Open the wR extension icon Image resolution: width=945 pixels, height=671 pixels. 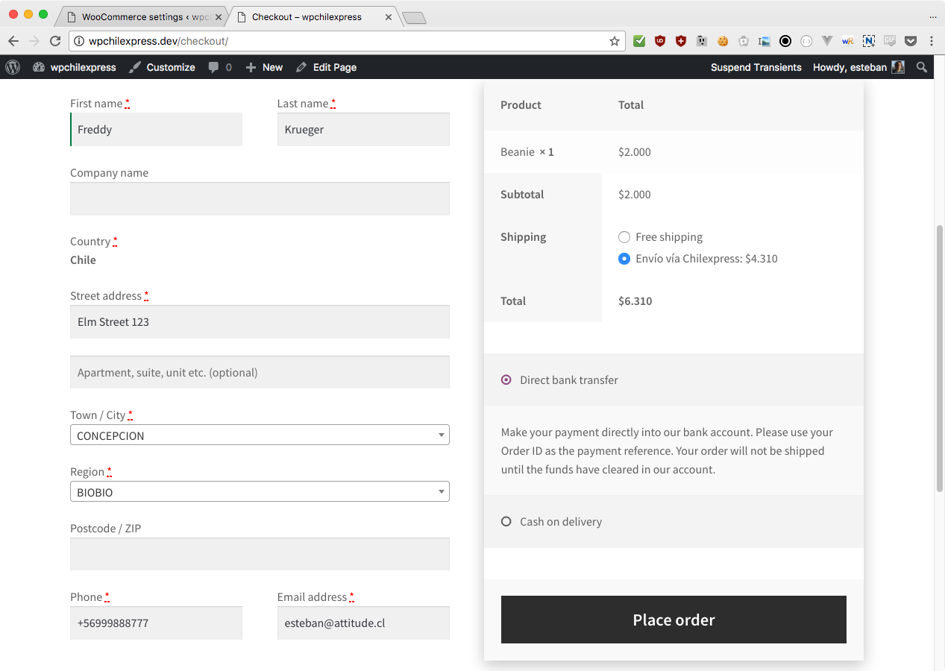pyautogui.click(x=848, y=41)
